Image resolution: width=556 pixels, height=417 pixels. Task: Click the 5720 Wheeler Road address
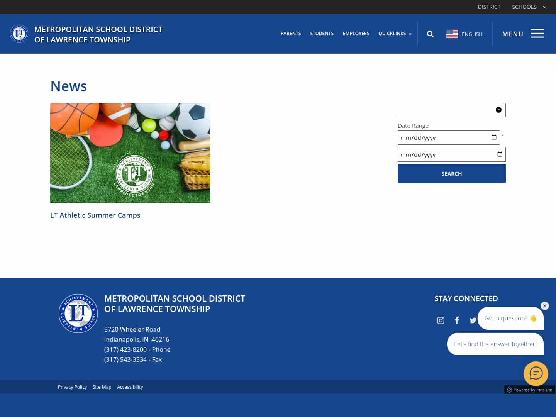[132, 329]
